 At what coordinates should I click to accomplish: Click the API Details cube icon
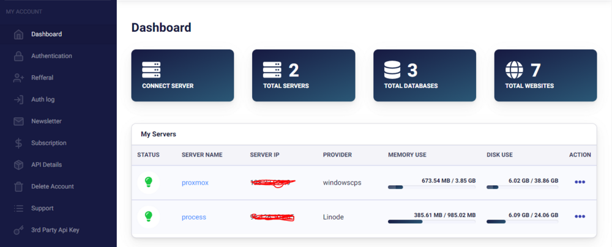coord(19,164)
